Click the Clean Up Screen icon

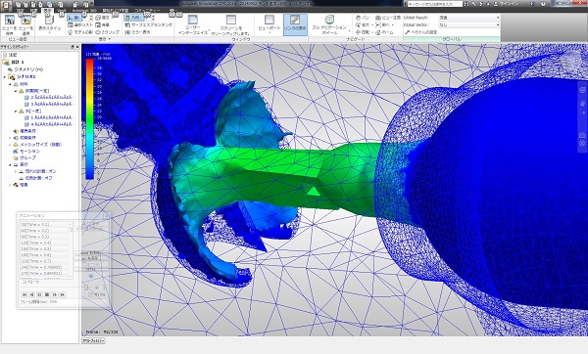[x=230, y=24]
